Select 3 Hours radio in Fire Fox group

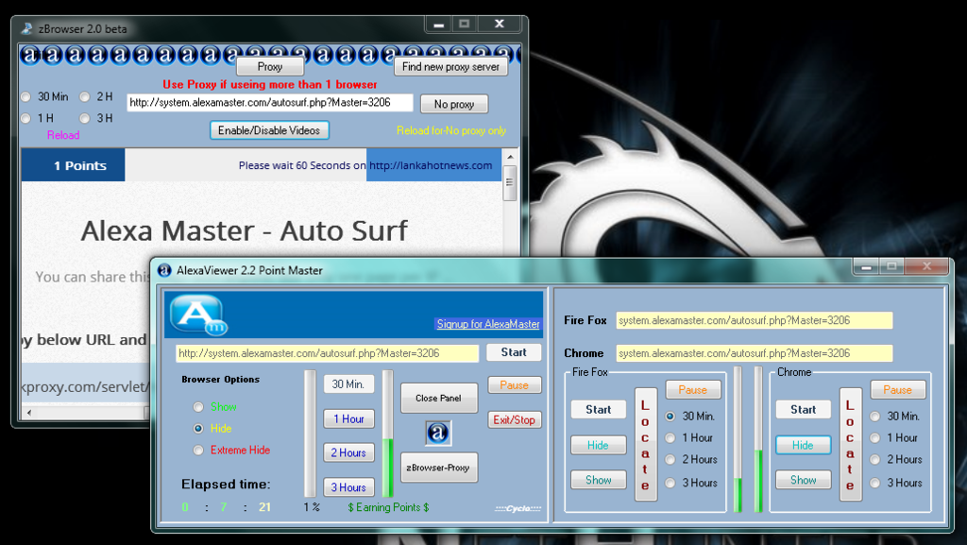click(670, 483)
